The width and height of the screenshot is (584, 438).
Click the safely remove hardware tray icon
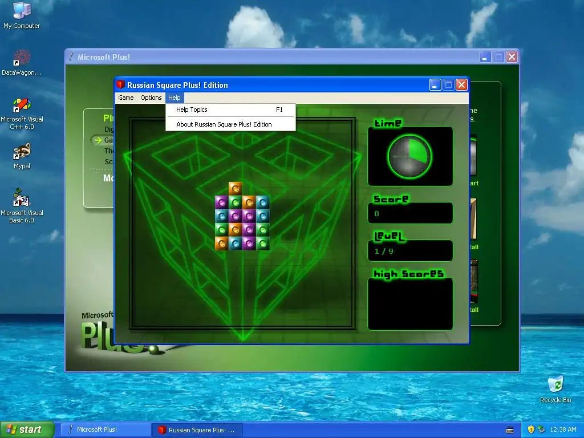click(542, 429)
